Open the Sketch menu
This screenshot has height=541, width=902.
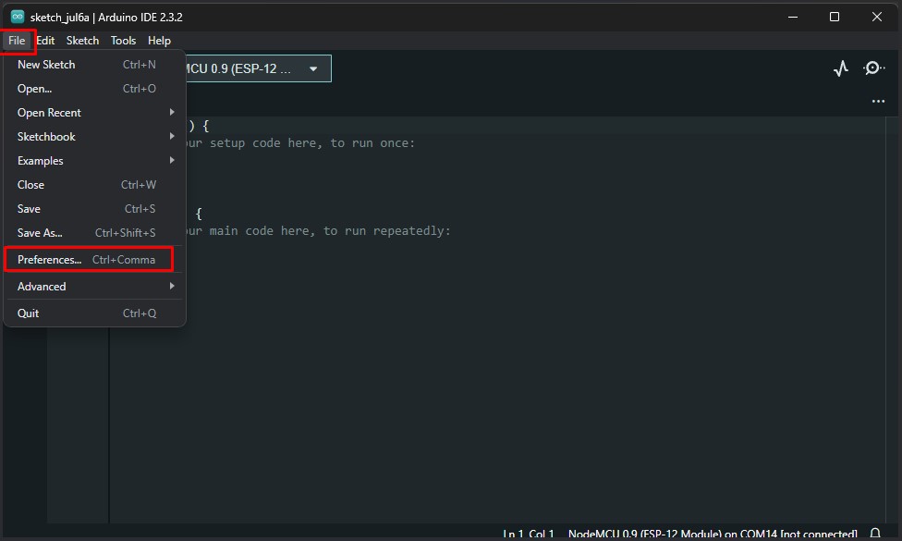82,40
